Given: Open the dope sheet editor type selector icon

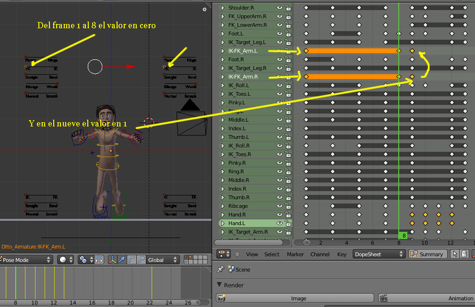Looking at the screenshot, I should pos(224,254).
